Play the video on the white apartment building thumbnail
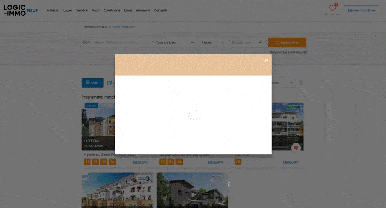 (118, 195)
